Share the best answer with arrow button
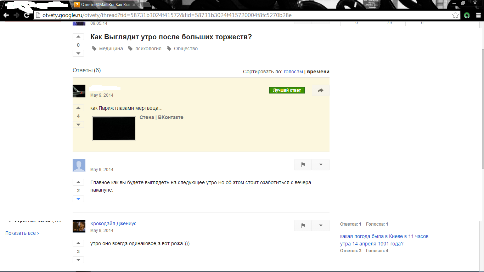 tap(321, 90)
